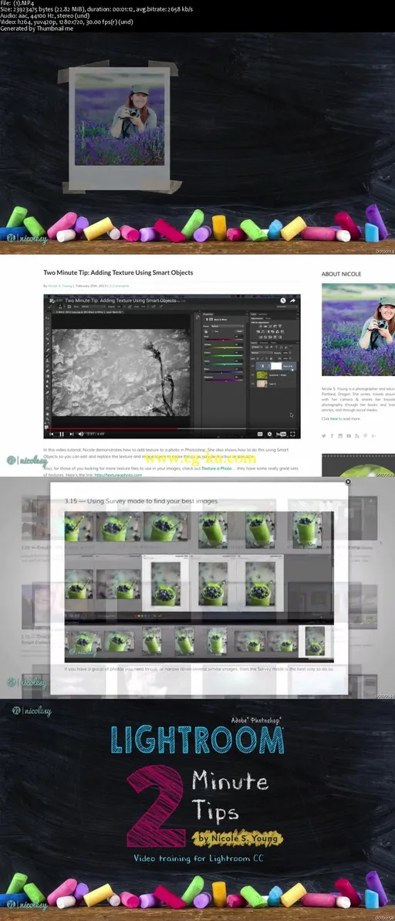Click the Survey mode screenshot in lightbox
Image resolution: width=395 pixels, height=921 pixels.
[x=199, y=586]
